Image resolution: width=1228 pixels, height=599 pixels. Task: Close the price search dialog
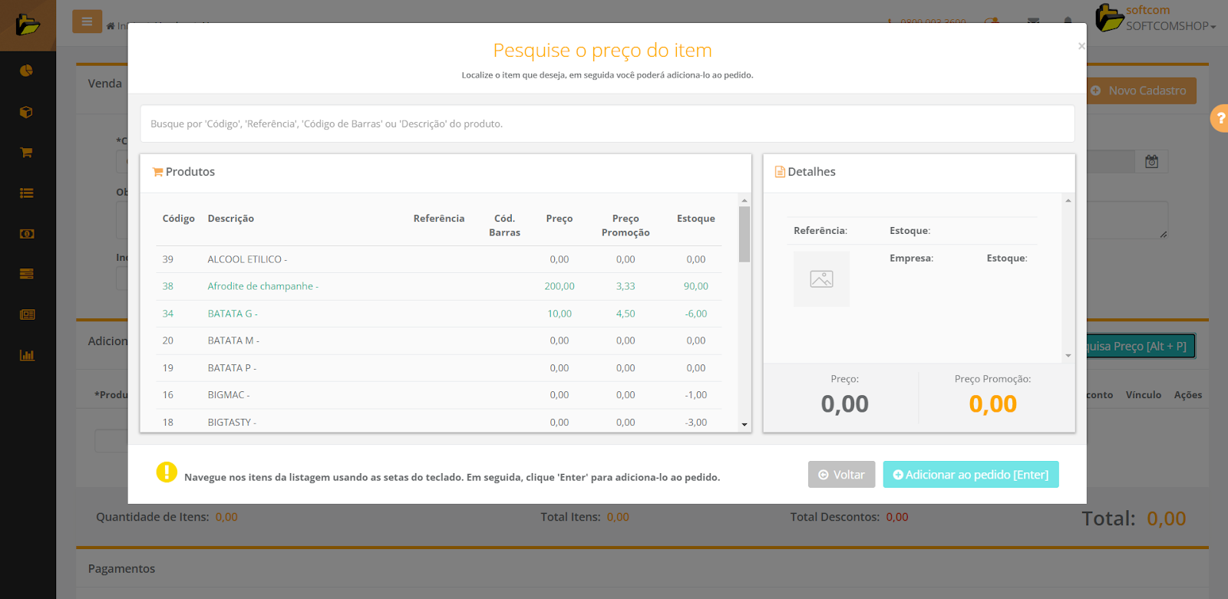(x=1081, y=46)
